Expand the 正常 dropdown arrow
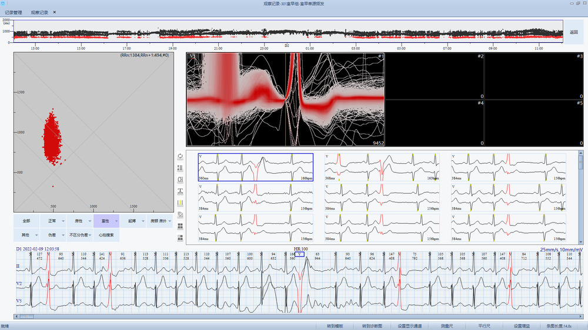The image size is (588, 330). tap(64, 221)
